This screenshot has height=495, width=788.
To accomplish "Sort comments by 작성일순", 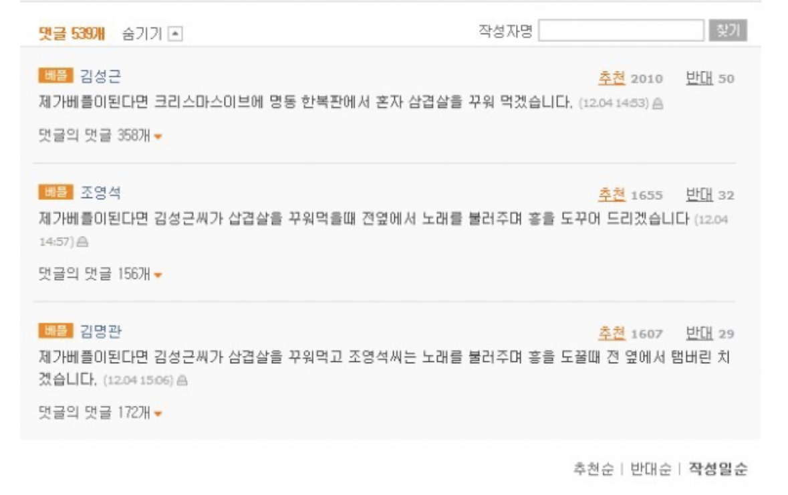I will 718,469.
